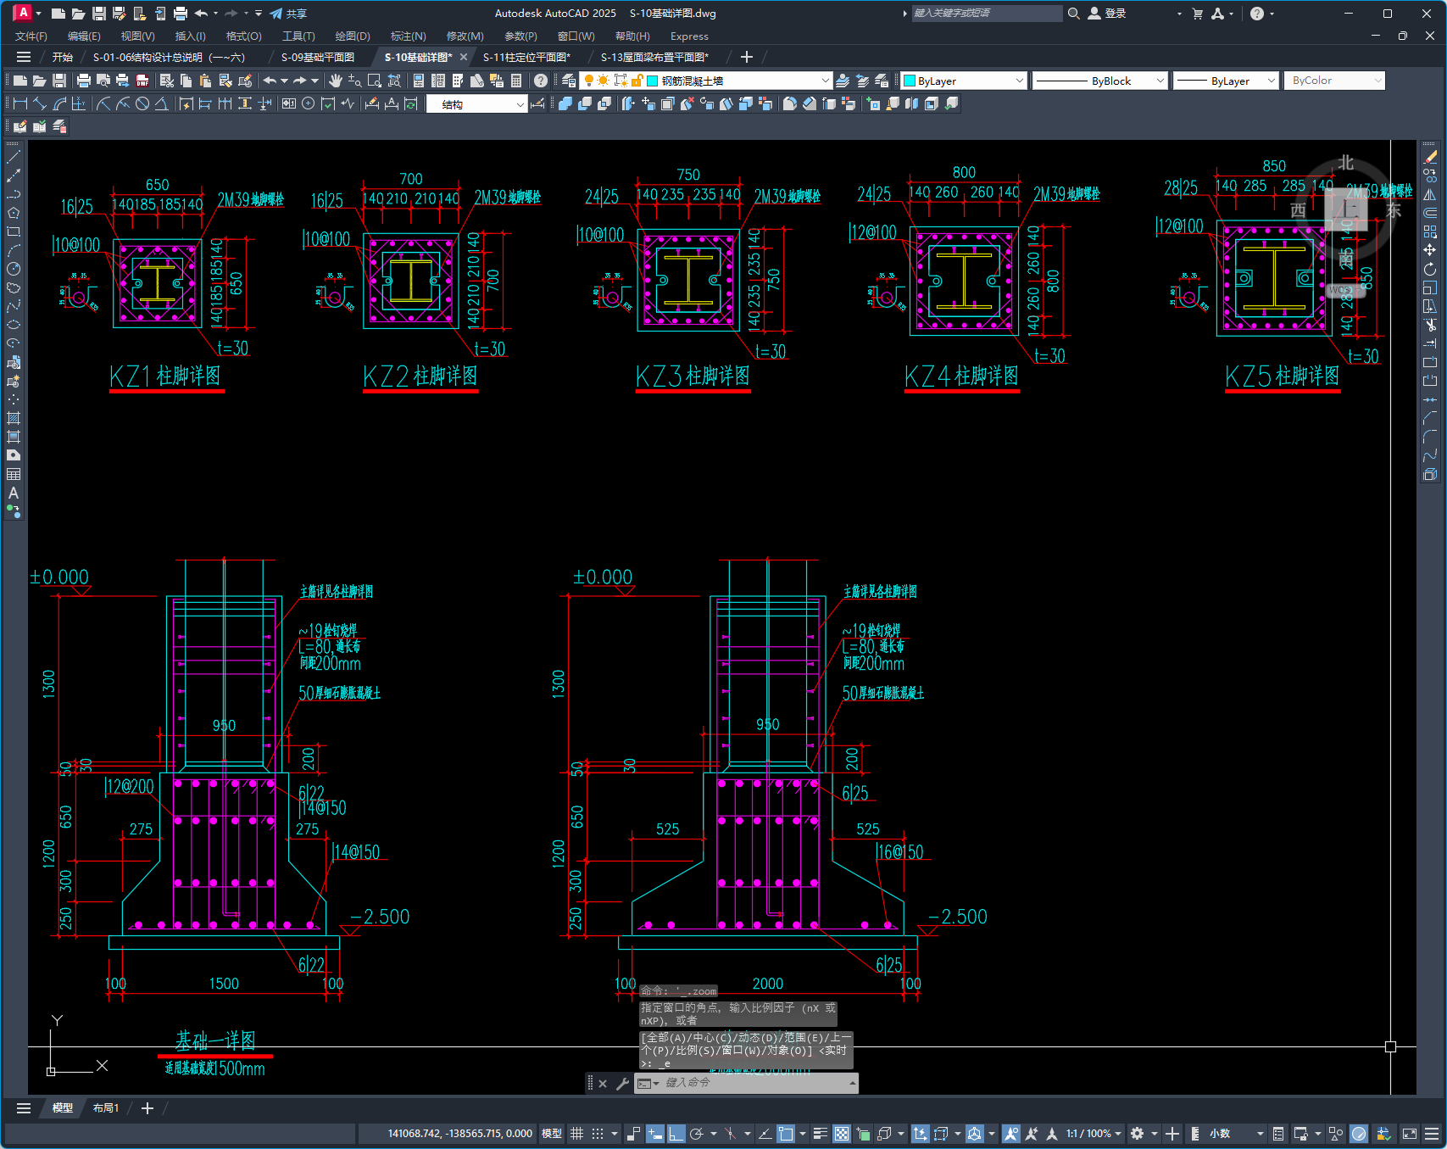
Task: Open the 视图(V) menu
Action: click(x=137, y=36)
